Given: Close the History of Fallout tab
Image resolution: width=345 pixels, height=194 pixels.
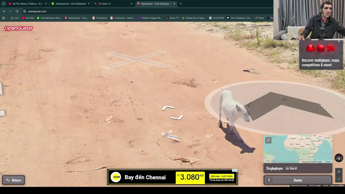Looking at the screenshot, I should 46,4.
